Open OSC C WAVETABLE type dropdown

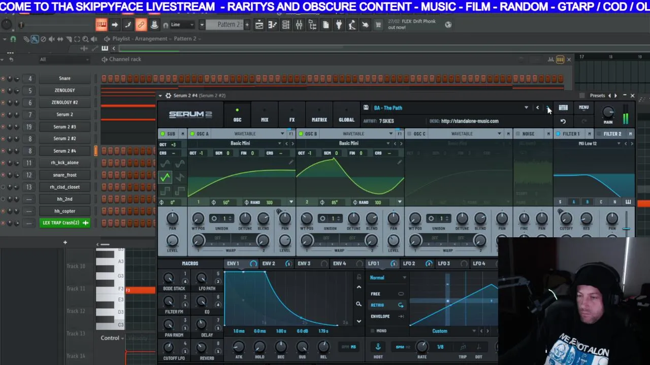499,134
